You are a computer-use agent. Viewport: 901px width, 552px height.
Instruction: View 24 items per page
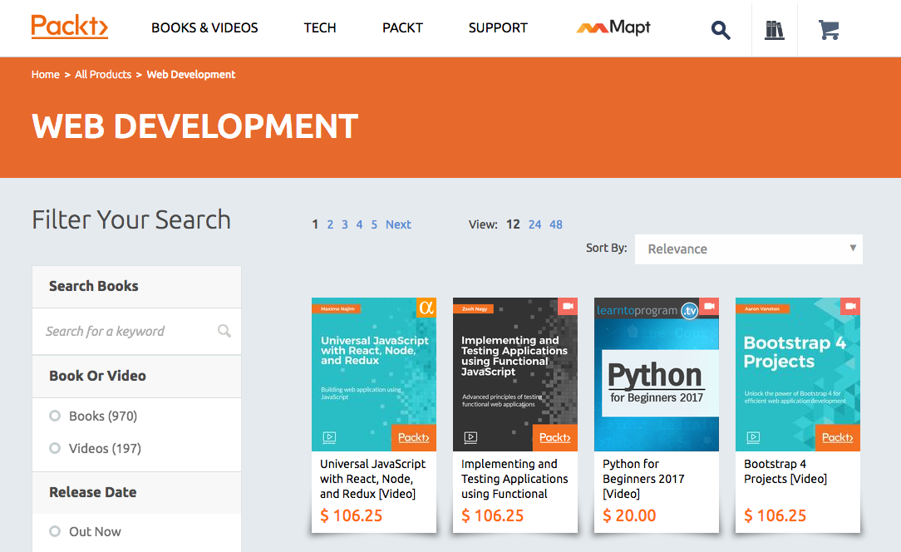535,224
